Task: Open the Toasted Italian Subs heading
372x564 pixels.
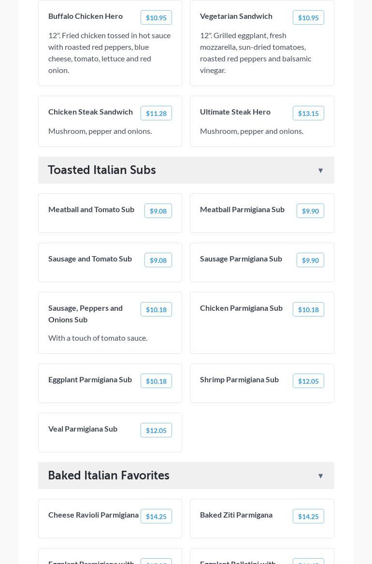Action: [x=102, y=170]
